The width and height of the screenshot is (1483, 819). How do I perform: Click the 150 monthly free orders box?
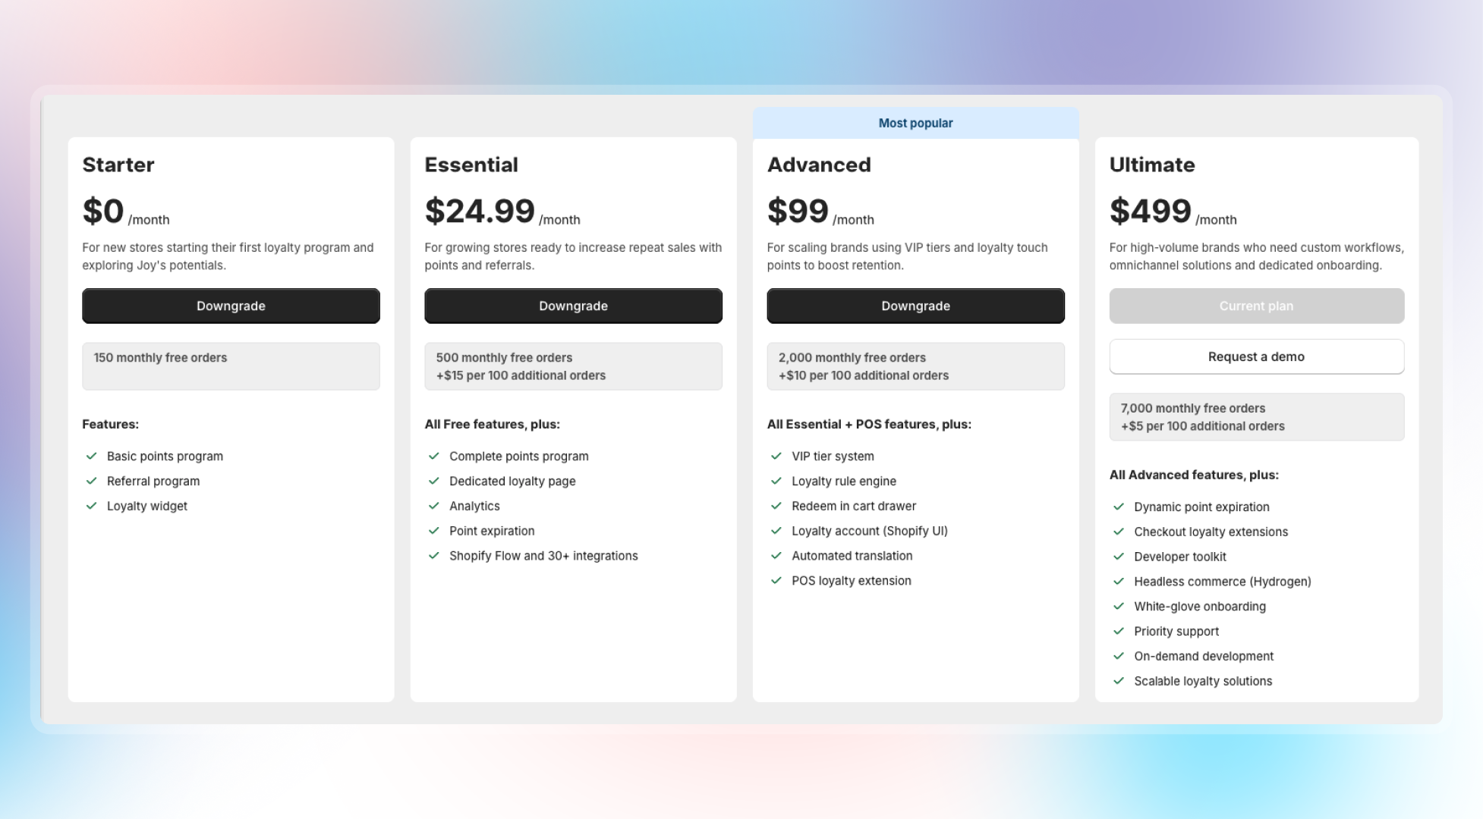231,366
